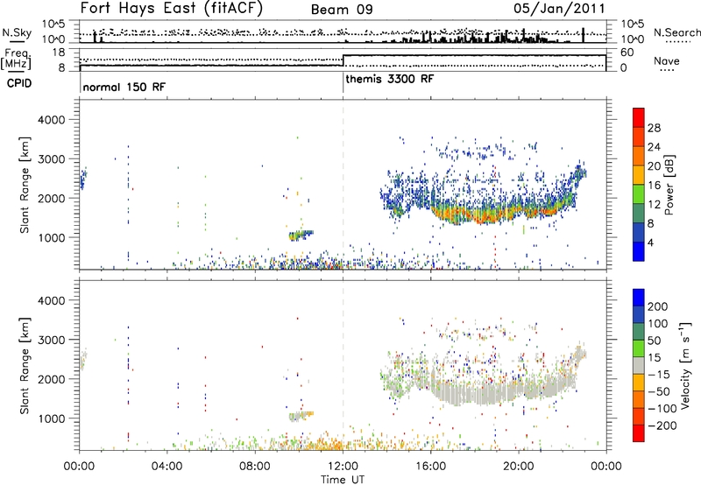701x485 pixels.
Task: Click the "4000" range tick of the power panel
Action: (x=52, y=120)
